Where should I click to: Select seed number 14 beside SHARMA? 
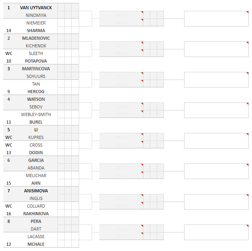8,31
